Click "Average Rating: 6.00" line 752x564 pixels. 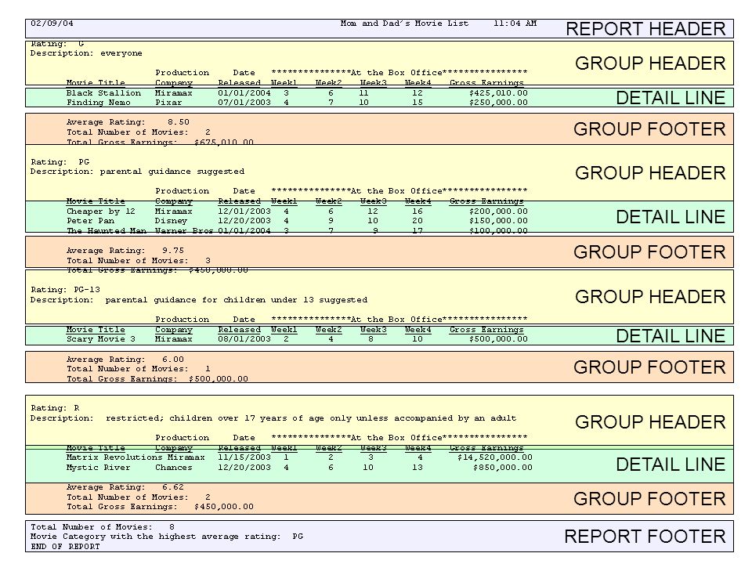click(125, 360)
